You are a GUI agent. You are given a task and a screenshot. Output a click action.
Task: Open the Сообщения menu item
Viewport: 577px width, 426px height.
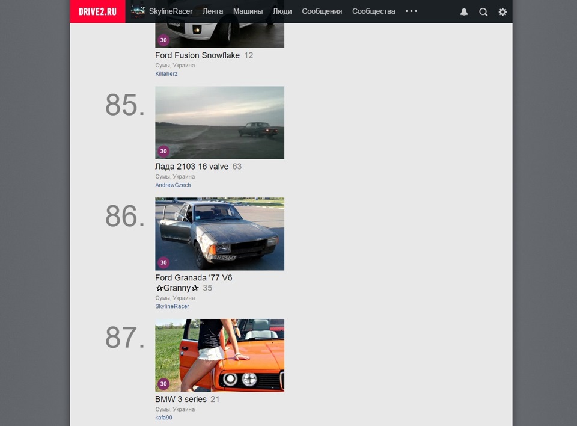[x=322, y=11]
